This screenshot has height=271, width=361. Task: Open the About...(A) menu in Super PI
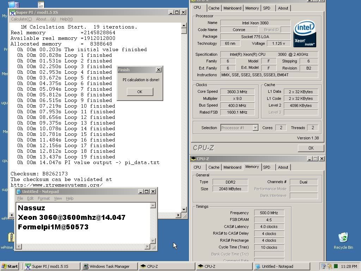click(46, 19)
